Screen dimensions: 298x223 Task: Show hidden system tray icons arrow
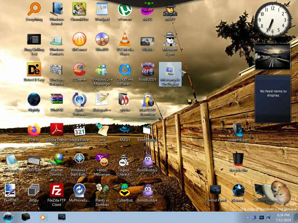(247, 217)
